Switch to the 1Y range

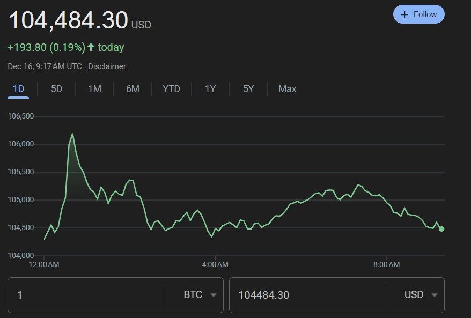pos(210,89)
